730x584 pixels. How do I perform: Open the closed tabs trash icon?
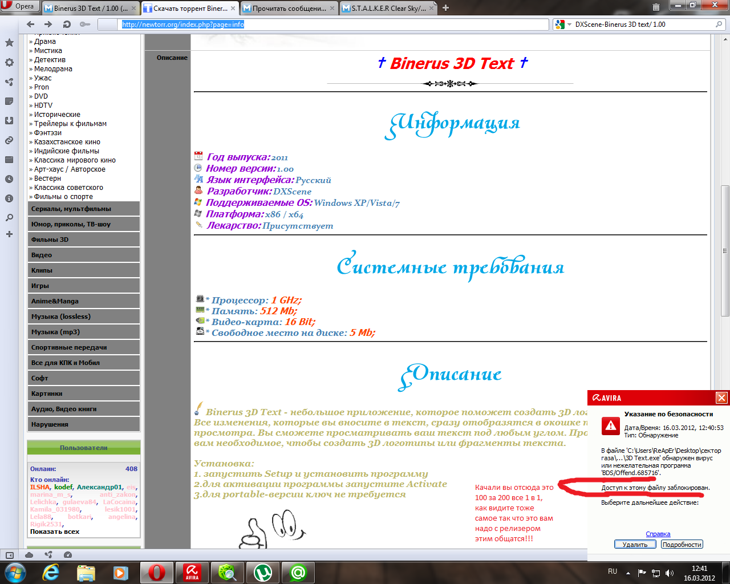[x=656, y=8]
